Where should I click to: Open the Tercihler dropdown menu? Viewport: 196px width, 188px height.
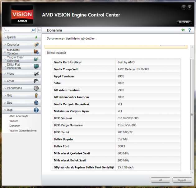coord(184,22)
